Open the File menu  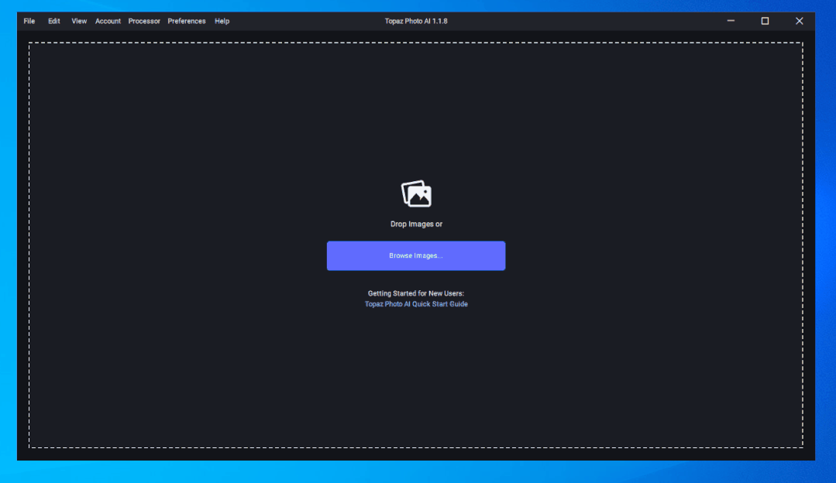point(29,22)
